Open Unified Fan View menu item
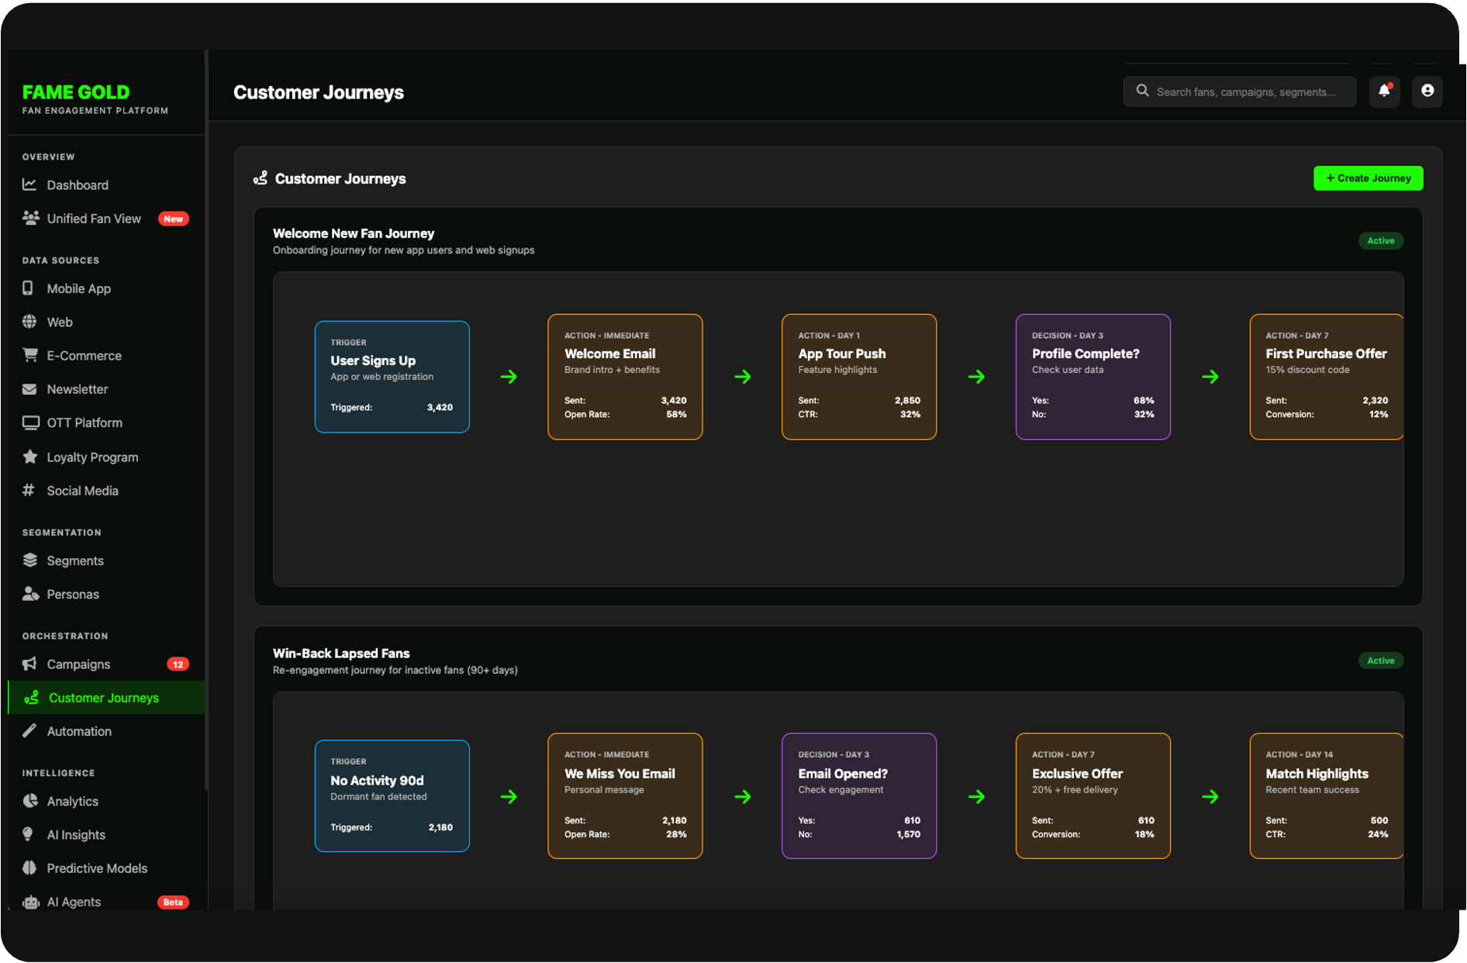This screenshot has width=1467, height=963. (106, 219)
